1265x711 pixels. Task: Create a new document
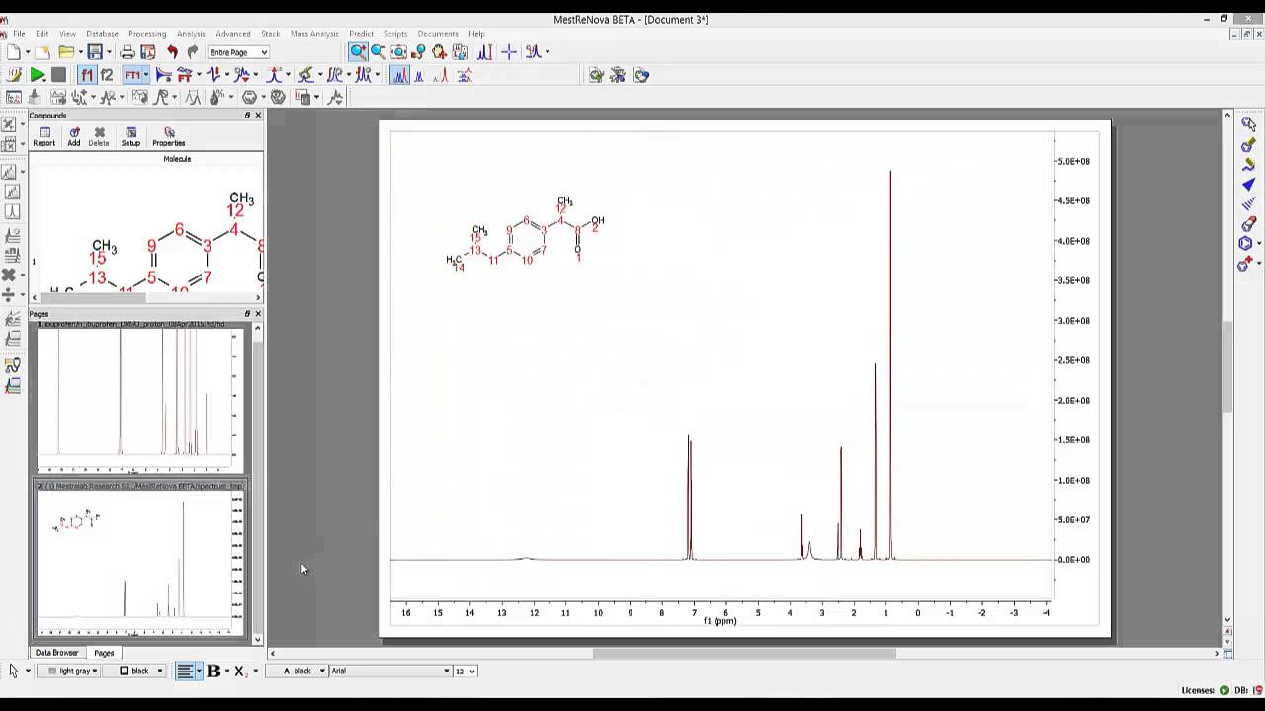(14, 52)
